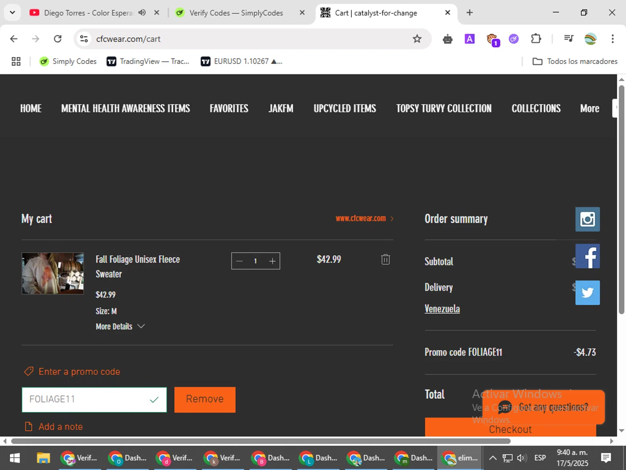Open site information icon in address bar

(x=84, y=39)
